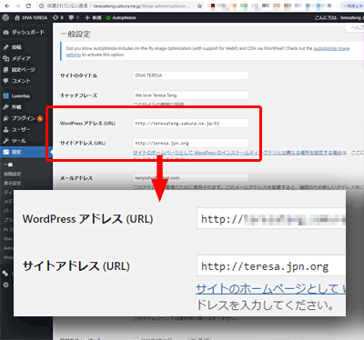Reload the page with the refresh icon
The width and height of the screenshot is (364, 340).
tap(28, 5)
